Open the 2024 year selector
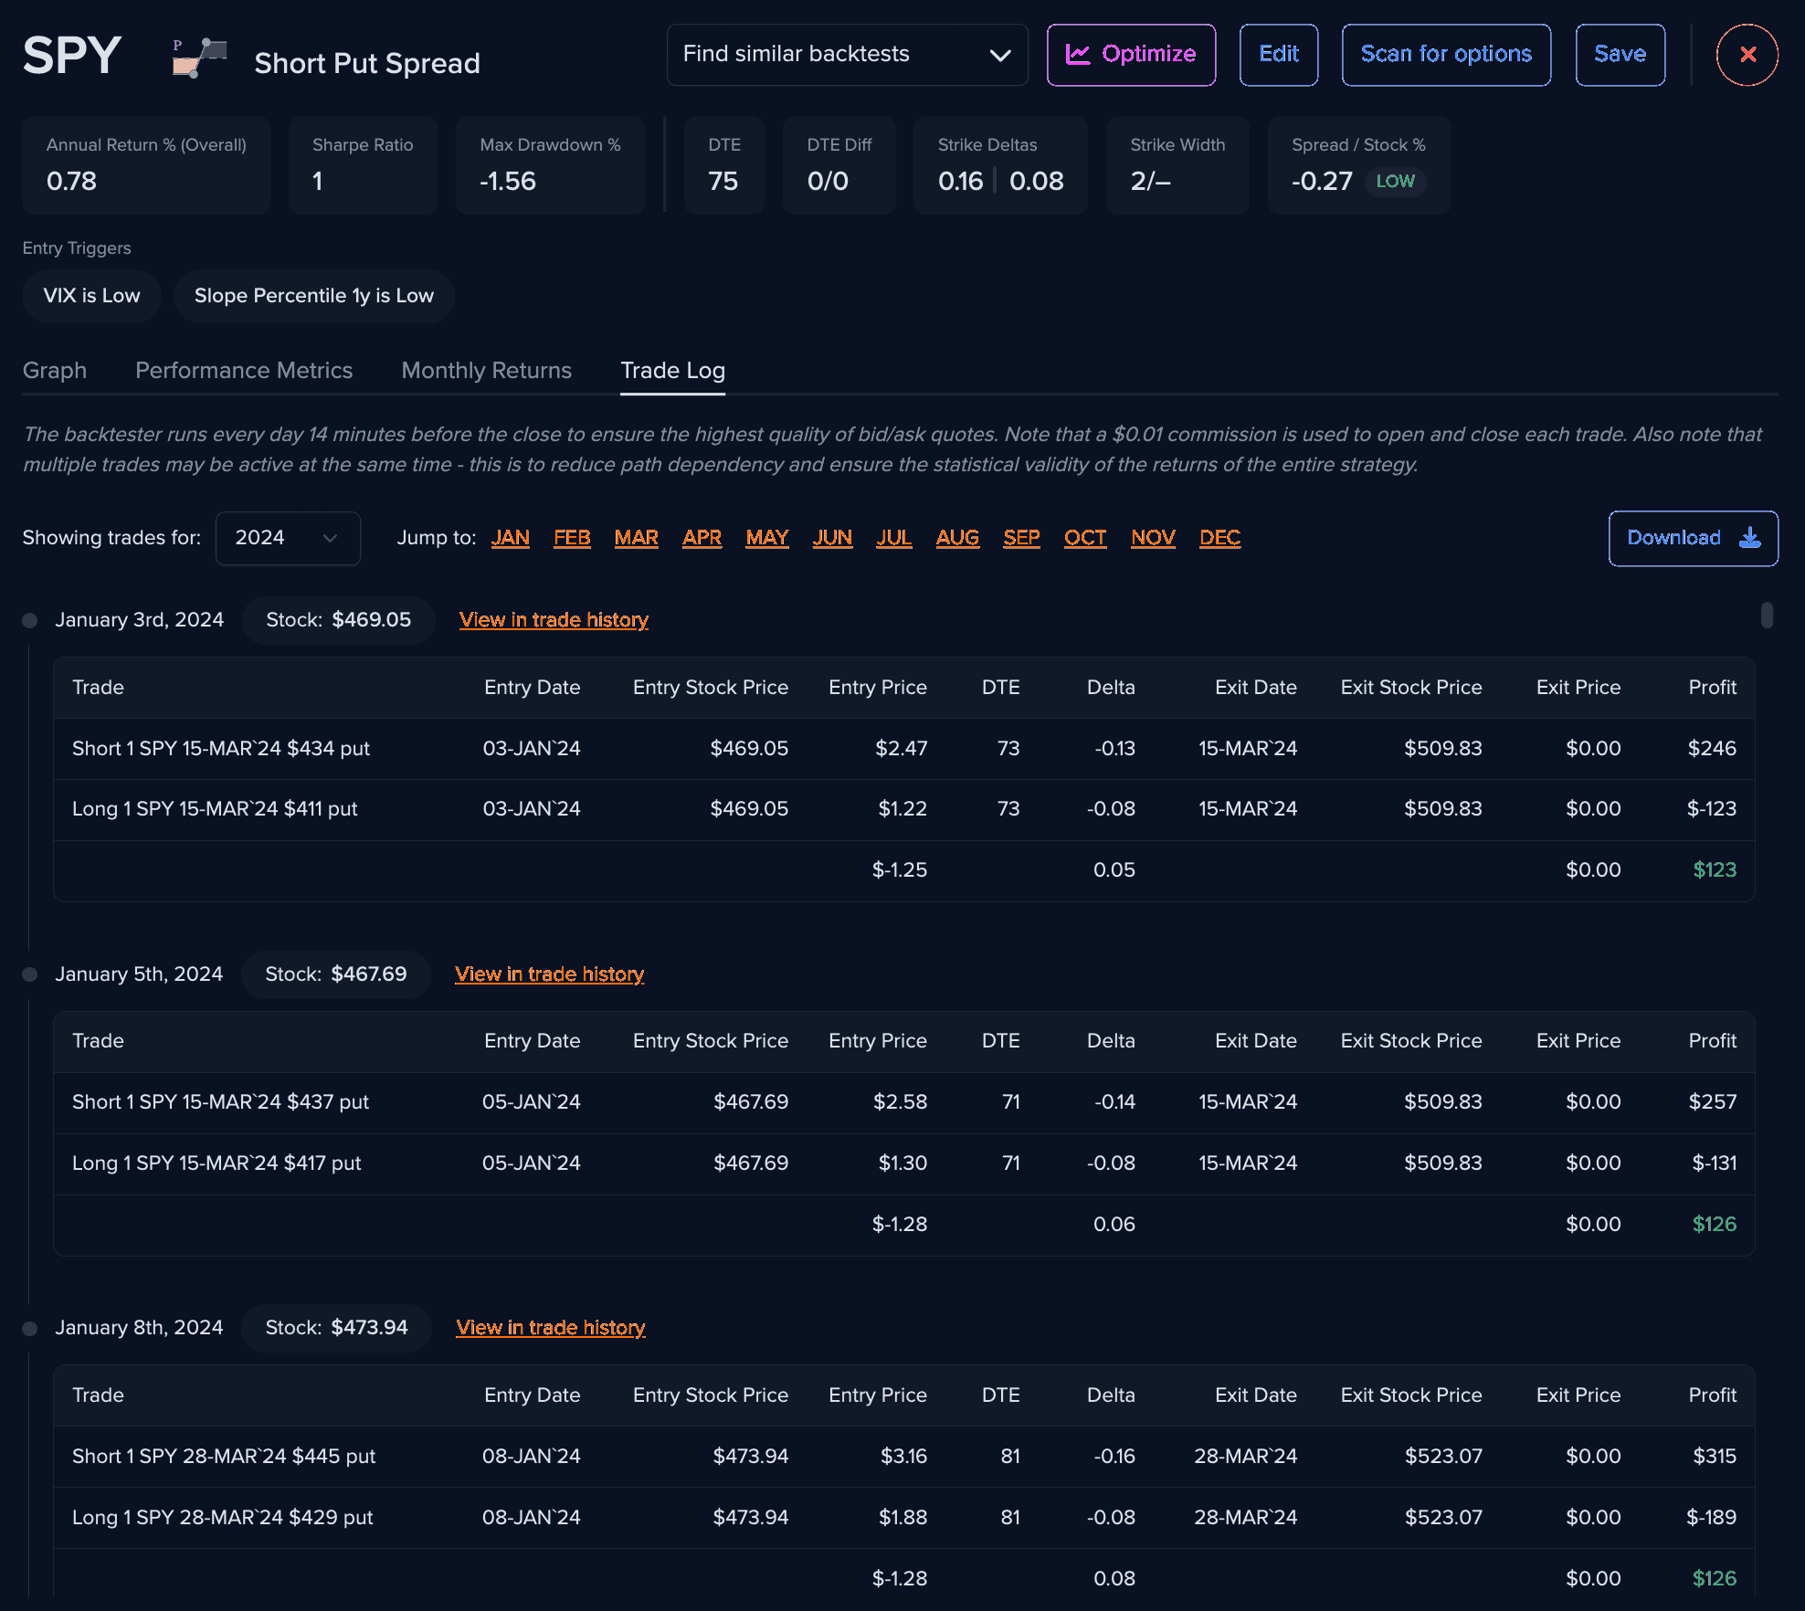Viewport: 1805px width, 1611px height. 288,538
